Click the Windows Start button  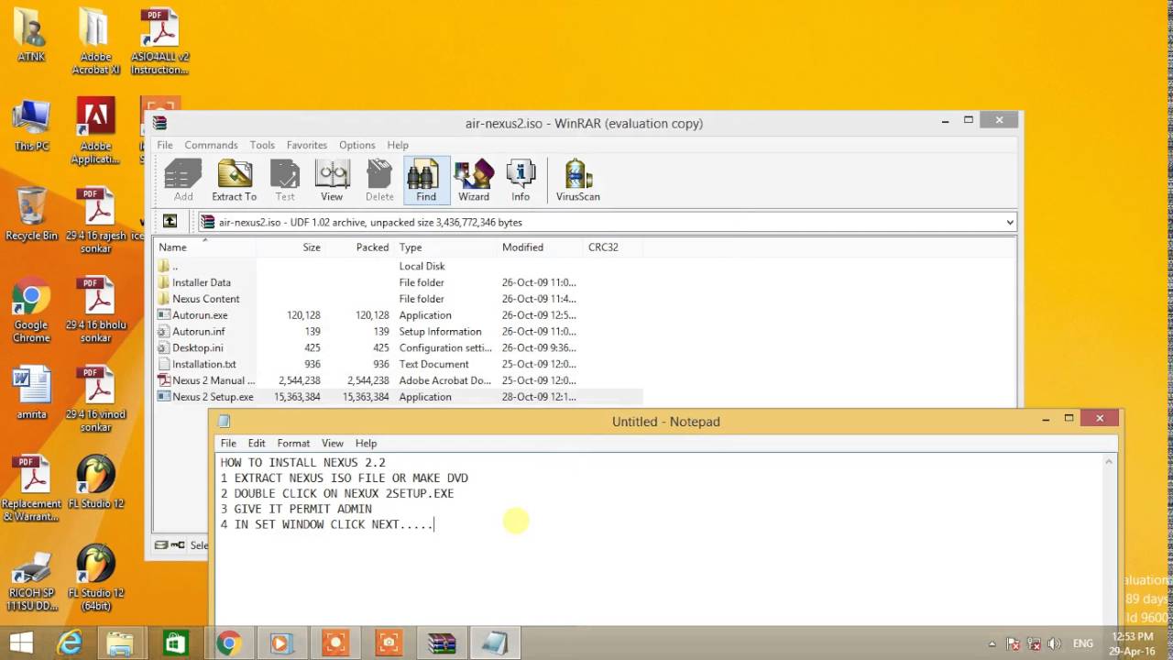tap(21, 643)
